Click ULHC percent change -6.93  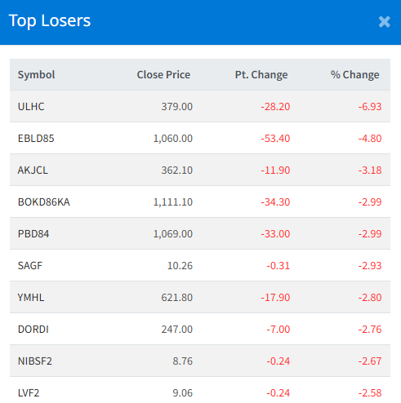pos(370,107)
